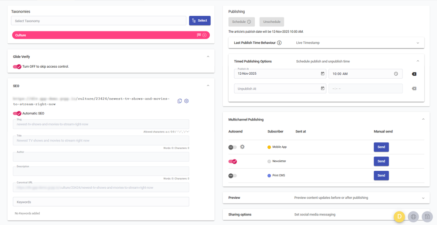
Task: Click the 'Live Timestamp' value text
Action: 308,43
